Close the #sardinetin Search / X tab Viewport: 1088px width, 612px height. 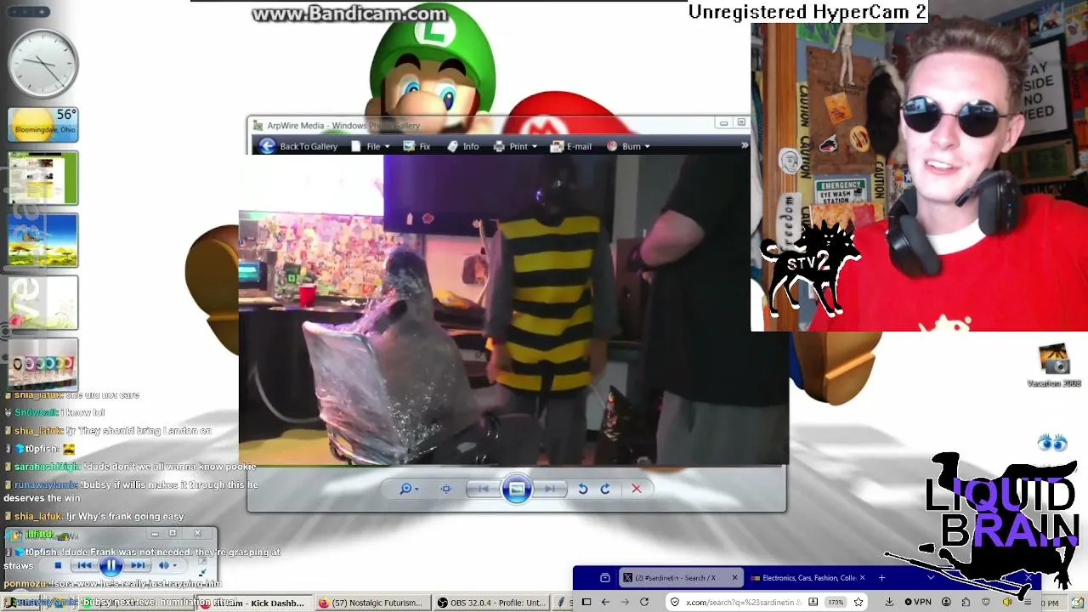[x=735, y=578]
